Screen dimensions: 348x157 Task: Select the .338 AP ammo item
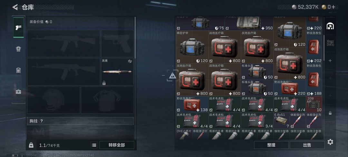314,104
